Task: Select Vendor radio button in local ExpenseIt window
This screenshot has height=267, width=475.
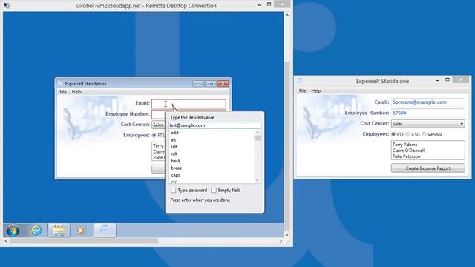Action: [x=424, y=134]
